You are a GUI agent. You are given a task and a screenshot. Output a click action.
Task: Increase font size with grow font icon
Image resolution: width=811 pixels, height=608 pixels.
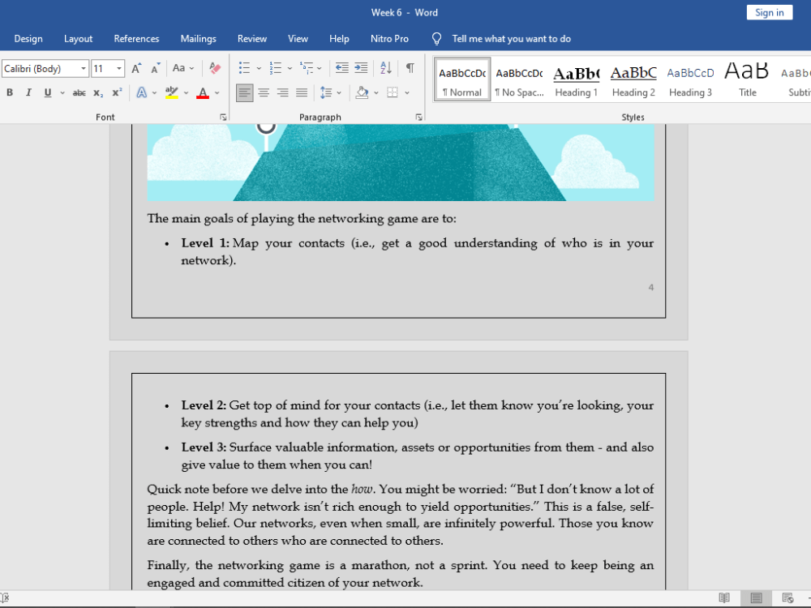(136, 68)
